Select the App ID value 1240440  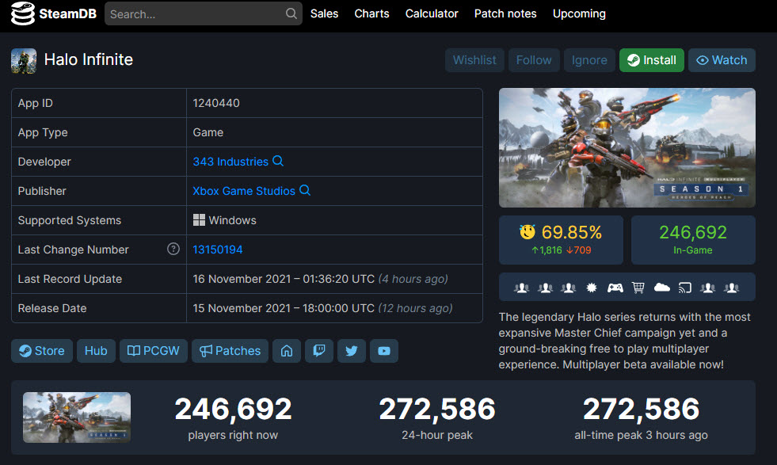tap(216, 103)
